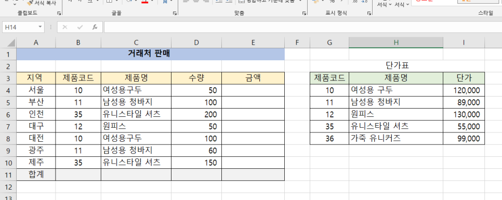Click the Name Box showing H14
This screenshot has width=502, height=200.
[x=20, y=27]
